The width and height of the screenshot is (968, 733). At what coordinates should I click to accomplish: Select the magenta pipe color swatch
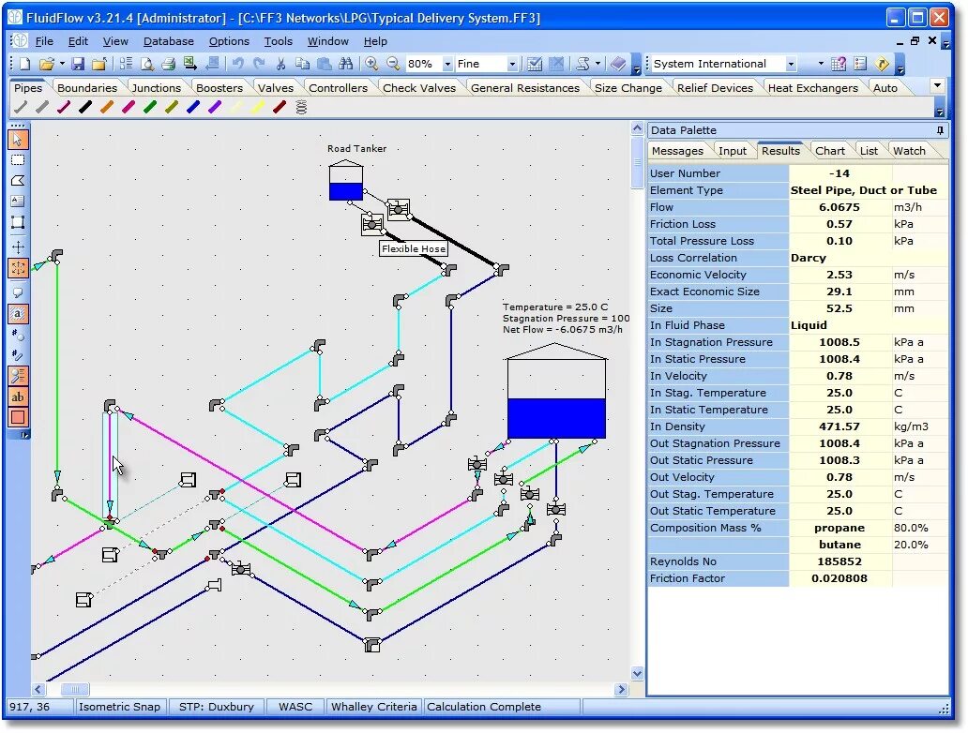(128, 106)
